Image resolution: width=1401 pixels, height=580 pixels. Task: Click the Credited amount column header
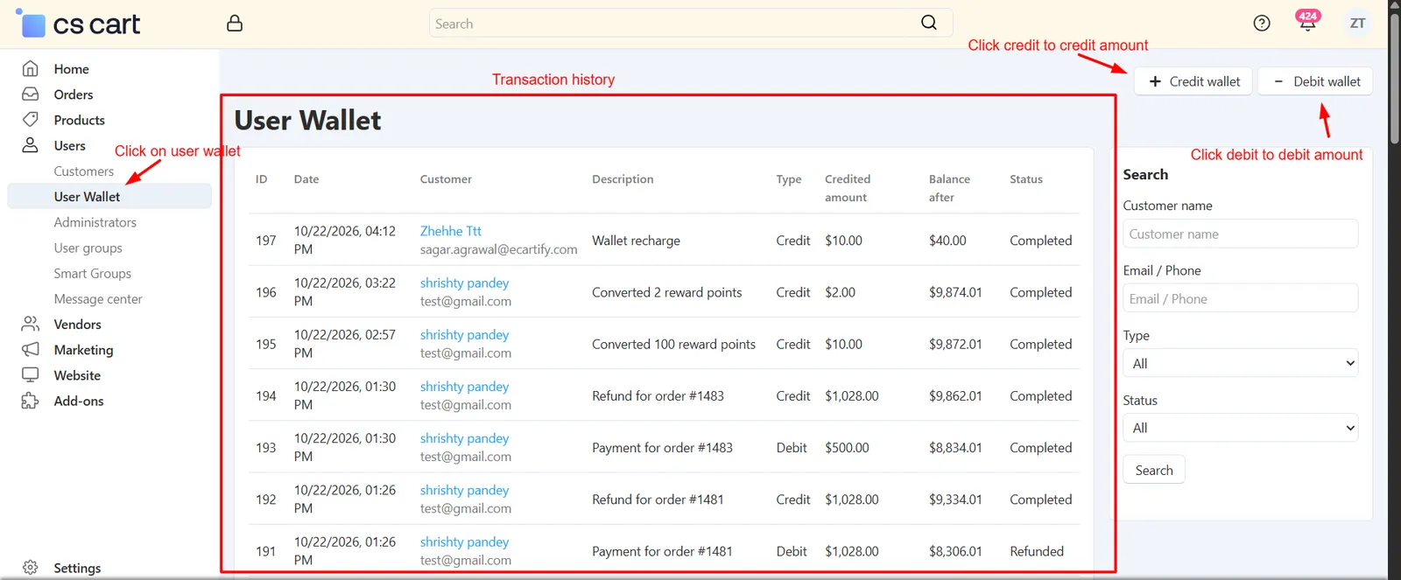pos(847,188)
